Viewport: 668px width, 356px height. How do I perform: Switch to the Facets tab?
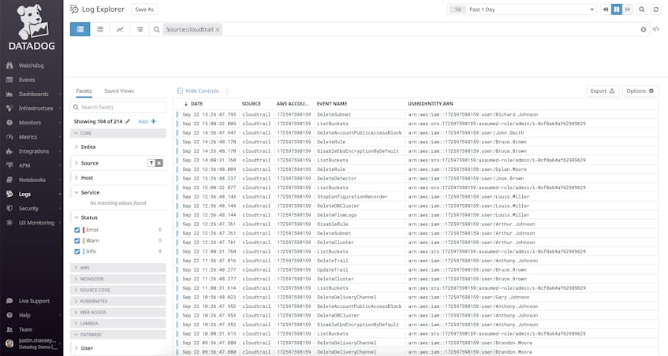point(84,91)
